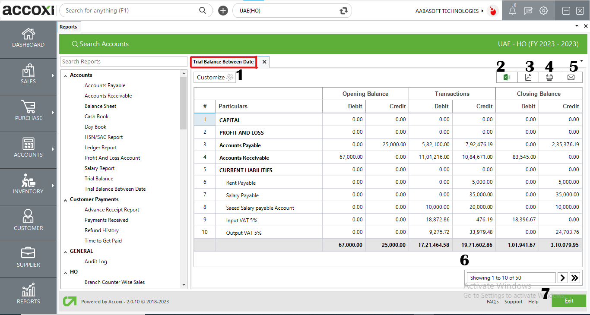Open the Dashboard from the sidebar
The height and width of the screenshot is (315, 590).
(x=28, y=38)
